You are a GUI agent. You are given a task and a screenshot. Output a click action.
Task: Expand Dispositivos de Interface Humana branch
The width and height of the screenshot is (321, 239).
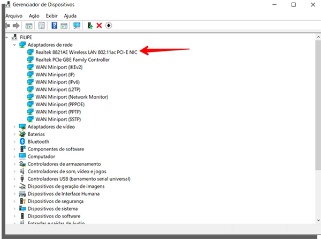tap(14, 193)
